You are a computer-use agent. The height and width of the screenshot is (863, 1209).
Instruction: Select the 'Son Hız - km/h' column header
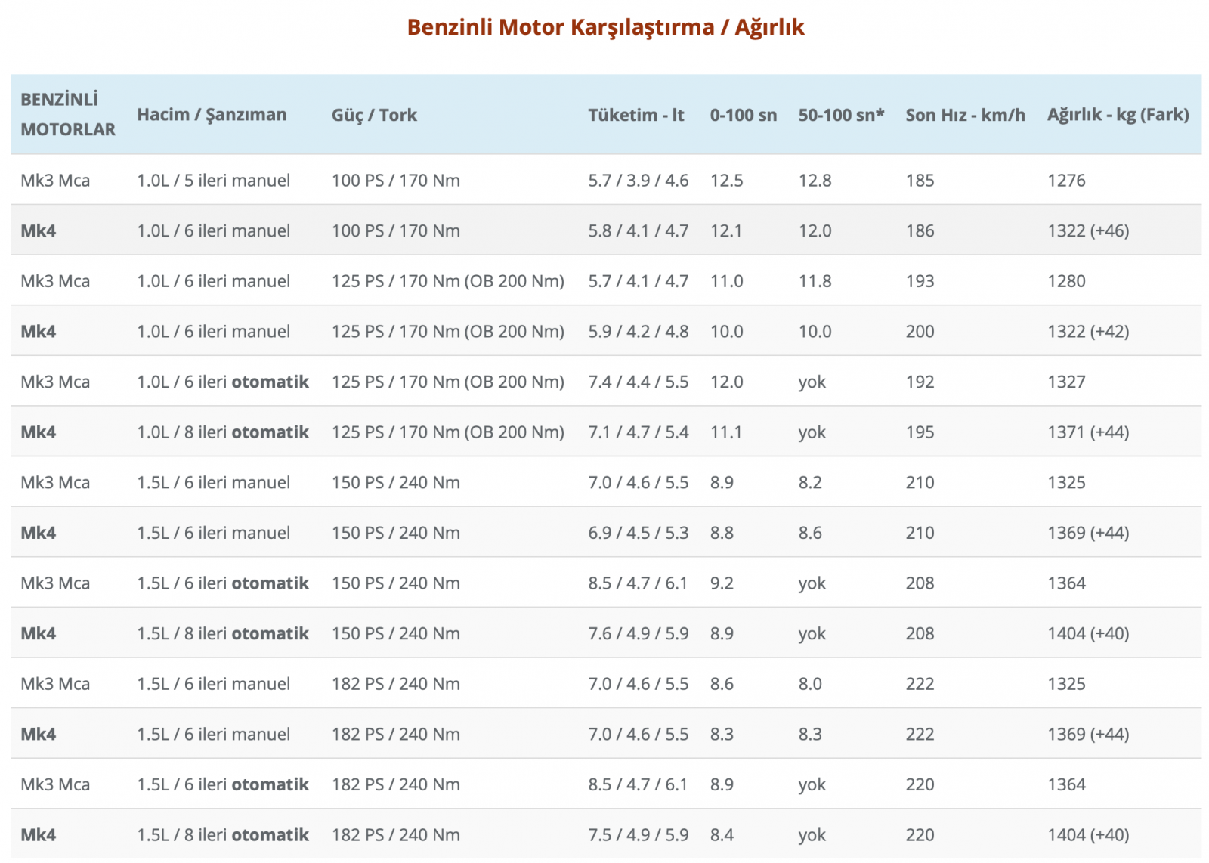[965, 115]
